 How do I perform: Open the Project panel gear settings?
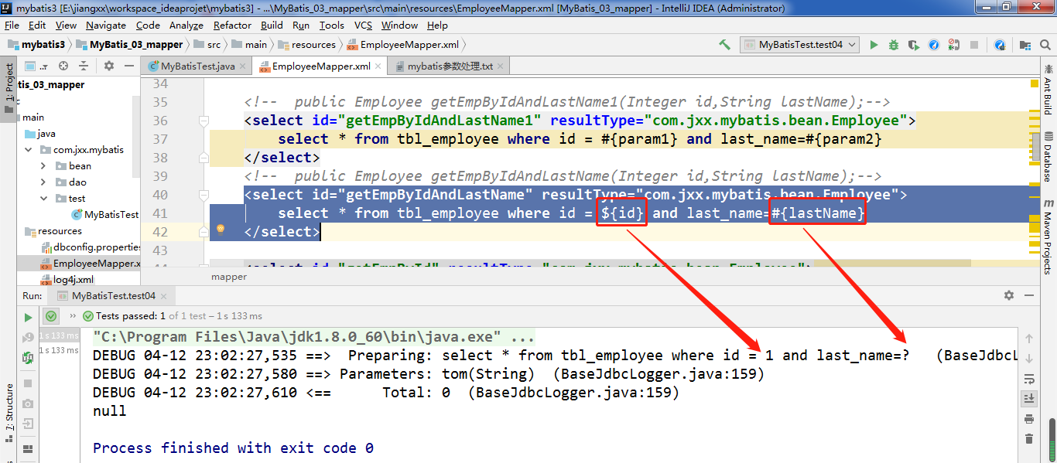[109, 66]
